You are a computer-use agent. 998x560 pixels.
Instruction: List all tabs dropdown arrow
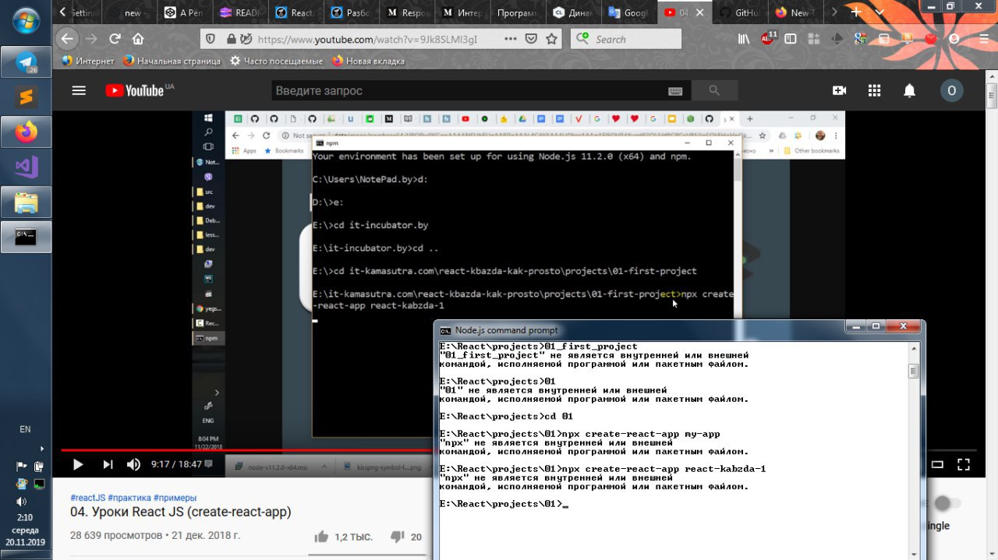pyautogui.click(x=878, y=12)
